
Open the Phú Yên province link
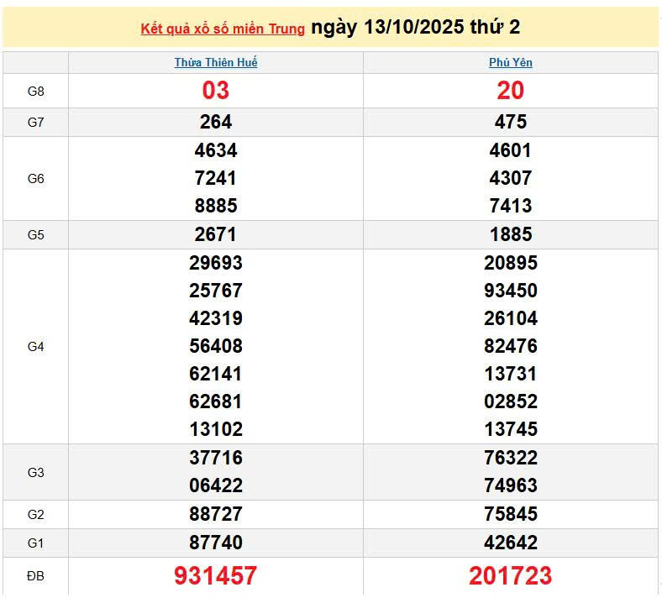pyautogui.click(x=510, y=63)
